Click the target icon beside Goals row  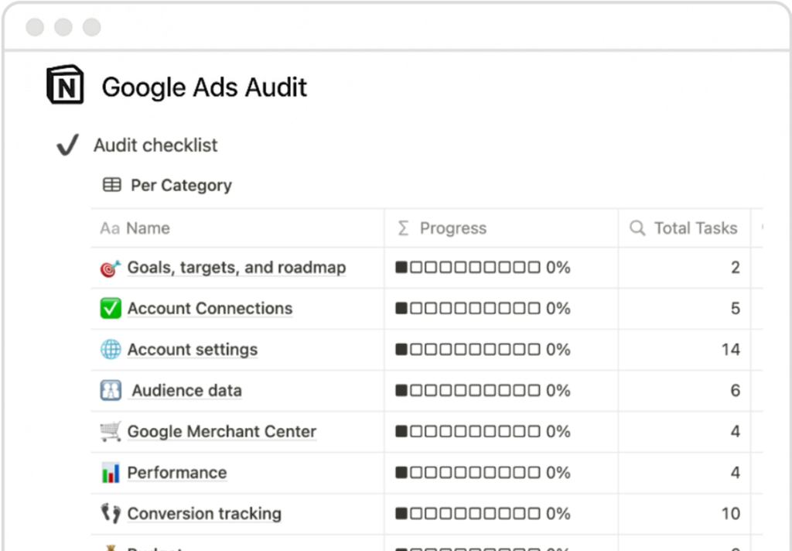click(111, 268)
